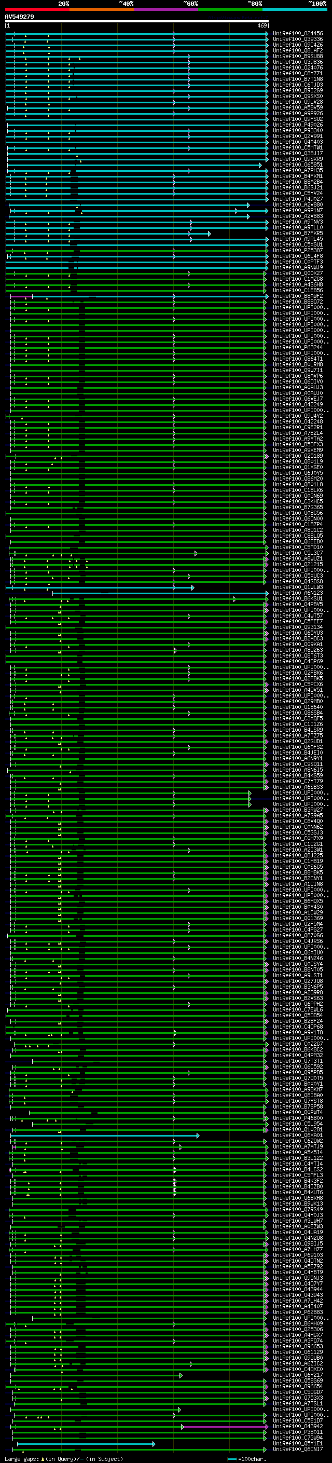The width and height of the screenshot is (332, 1463).
Task: Open hit UniRef100_B9SU88
Action: pos(298,56)
